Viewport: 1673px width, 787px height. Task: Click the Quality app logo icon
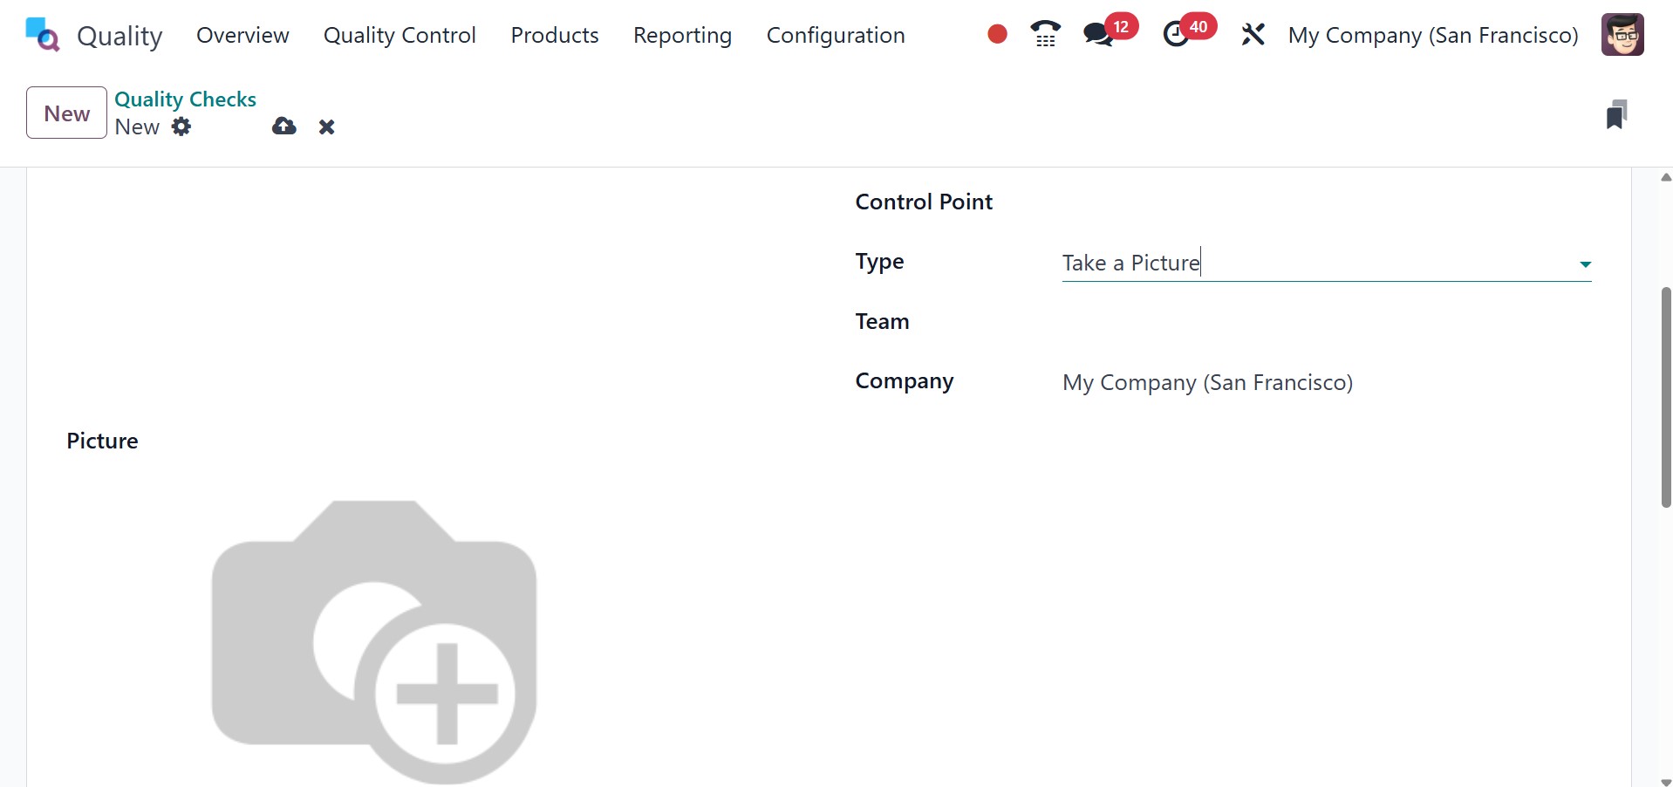click(x=42, y=35)
